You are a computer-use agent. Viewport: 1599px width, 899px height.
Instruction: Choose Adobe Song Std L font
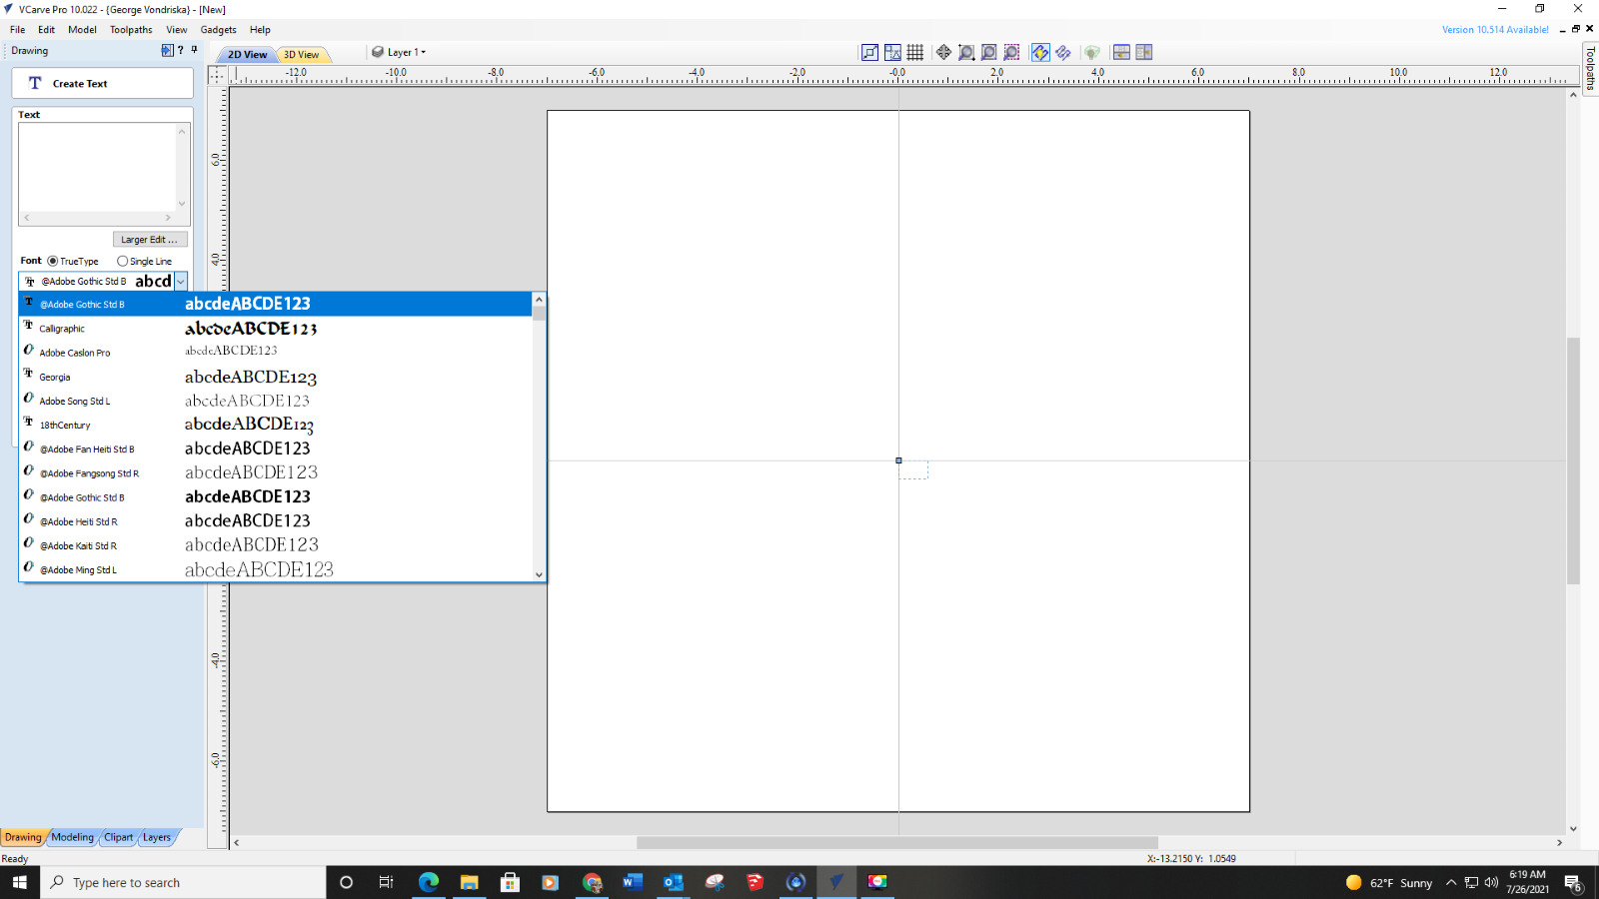276,401
